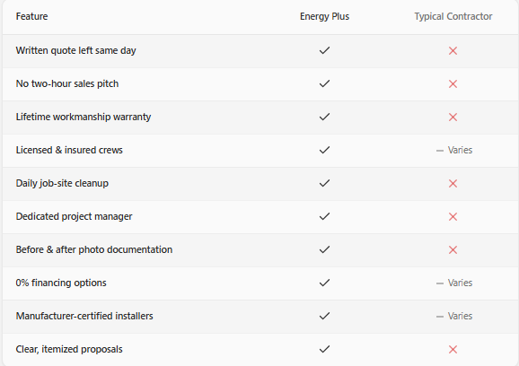Click the red X for No two-hour sales pitch
Screen dimensions: 519x366
pos(453,84)
